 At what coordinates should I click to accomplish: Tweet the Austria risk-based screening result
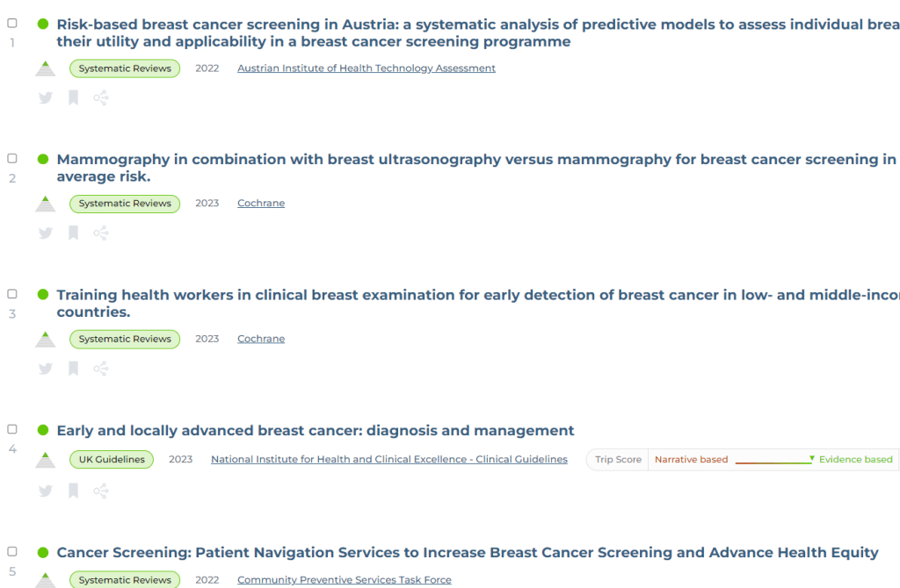click(x=46, y=98)
